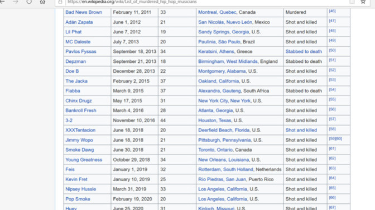Click the browser back arrow
The height and width of the screenshot is (210, 375).
(2, 2)
